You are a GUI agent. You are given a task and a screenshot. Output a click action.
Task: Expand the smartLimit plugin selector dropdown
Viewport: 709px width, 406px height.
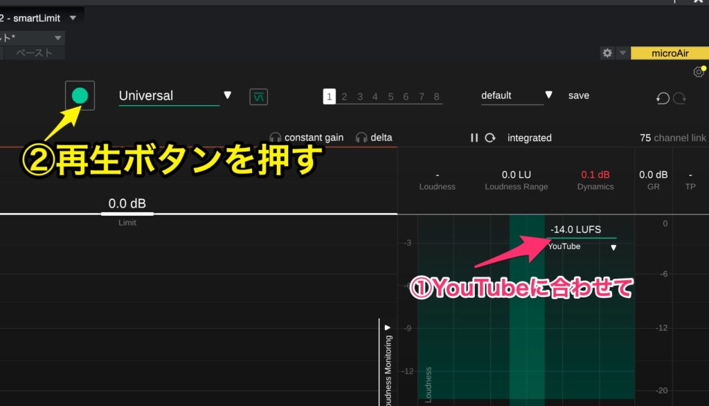point(72,17)
